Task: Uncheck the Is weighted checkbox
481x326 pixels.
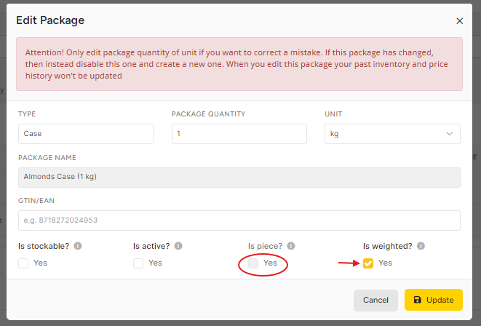Action: click(x=368, y=263)
